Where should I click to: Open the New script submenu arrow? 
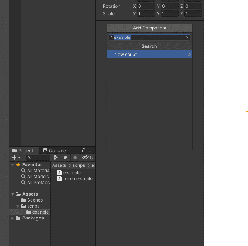pyautogui.click(x=189, y=55)
